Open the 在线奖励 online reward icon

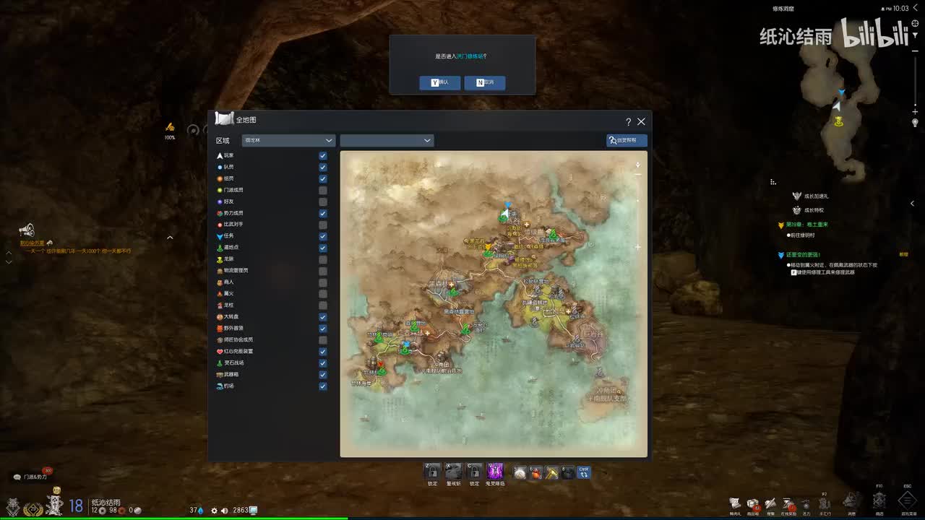(x=788, y=503)
